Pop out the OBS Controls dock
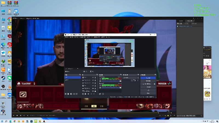219x123 pixels. pos(155,75)
